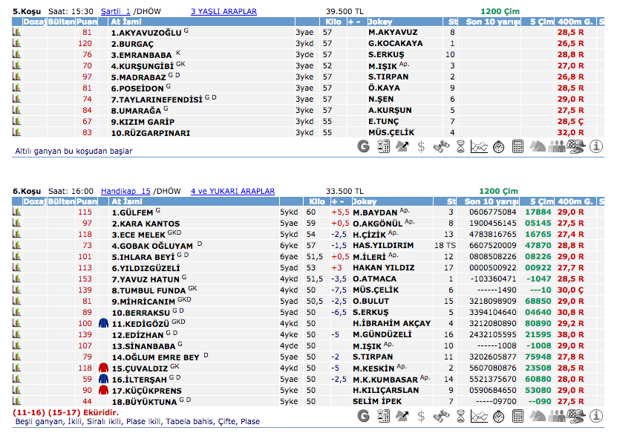Open the Şartli 1 race type link
The image size is (617, 439).
[x=115, y=12]
